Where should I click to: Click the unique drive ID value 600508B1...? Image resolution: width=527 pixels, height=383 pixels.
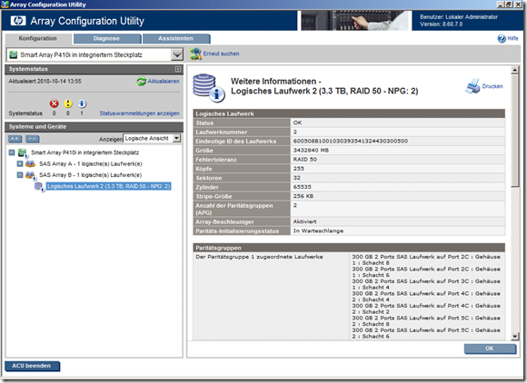pos(398,142)
